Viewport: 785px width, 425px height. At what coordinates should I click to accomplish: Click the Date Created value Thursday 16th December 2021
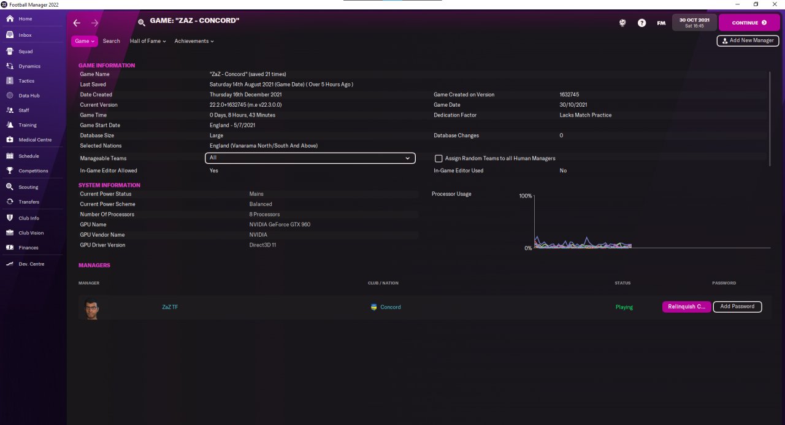pyautogui.click(x=246, y=95)
